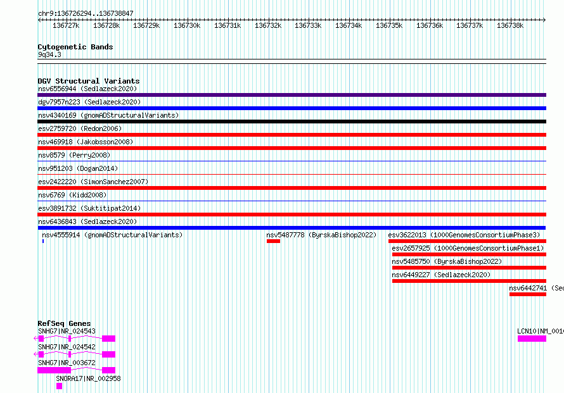Image resolution: width=564 pixels, height=393 pixels.
Task: Click the short red nsv5487778 bar
Action: pyautogui.click(x=273, y=241)
